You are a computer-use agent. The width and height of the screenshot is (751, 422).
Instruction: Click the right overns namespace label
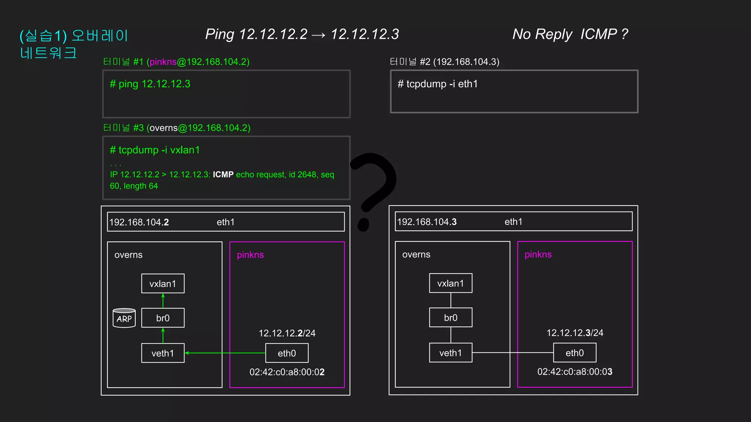(416, 255)
